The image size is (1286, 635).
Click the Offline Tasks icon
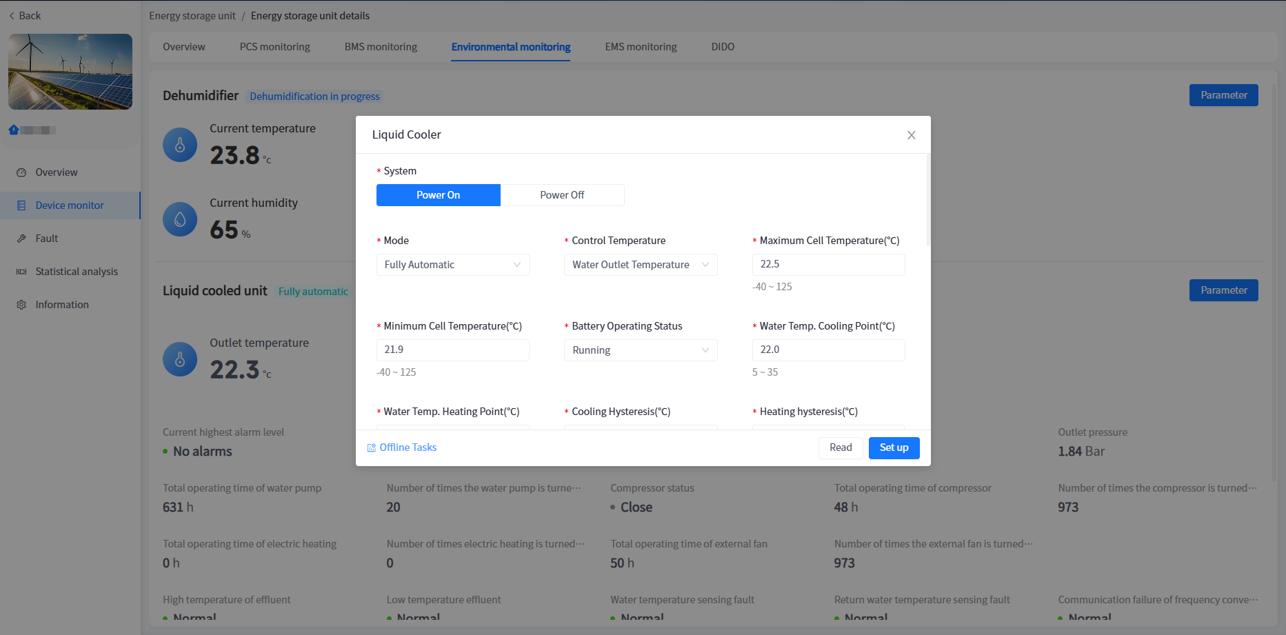click(372, 447)
